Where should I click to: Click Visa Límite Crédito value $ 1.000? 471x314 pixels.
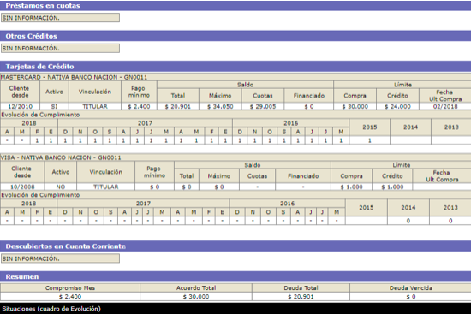tap(392, 187)
